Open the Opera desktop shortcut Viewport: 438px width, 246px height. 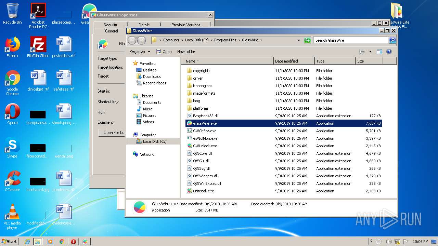click(12, 114)
